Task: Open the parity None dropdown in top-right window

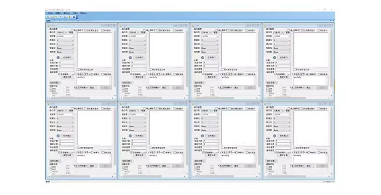Action: [x=282, y=48]
